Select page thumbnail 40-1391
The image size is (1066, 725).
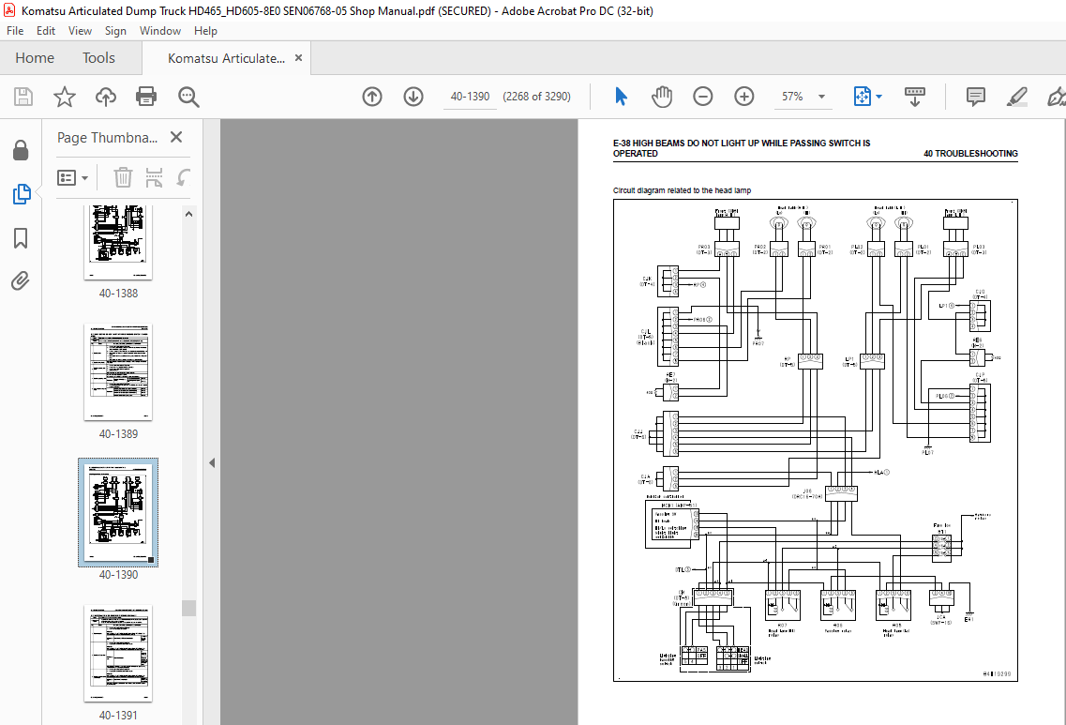118,653
